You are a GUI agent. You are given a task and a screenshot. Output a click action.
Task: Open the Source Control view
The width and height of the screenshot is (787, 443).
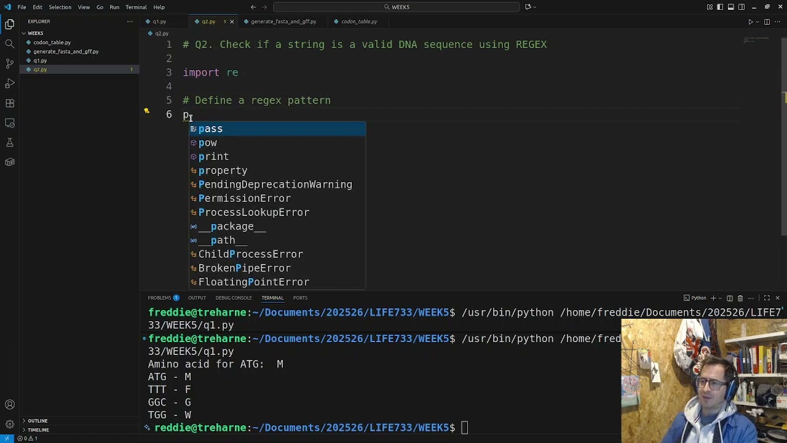pos(10,63)
